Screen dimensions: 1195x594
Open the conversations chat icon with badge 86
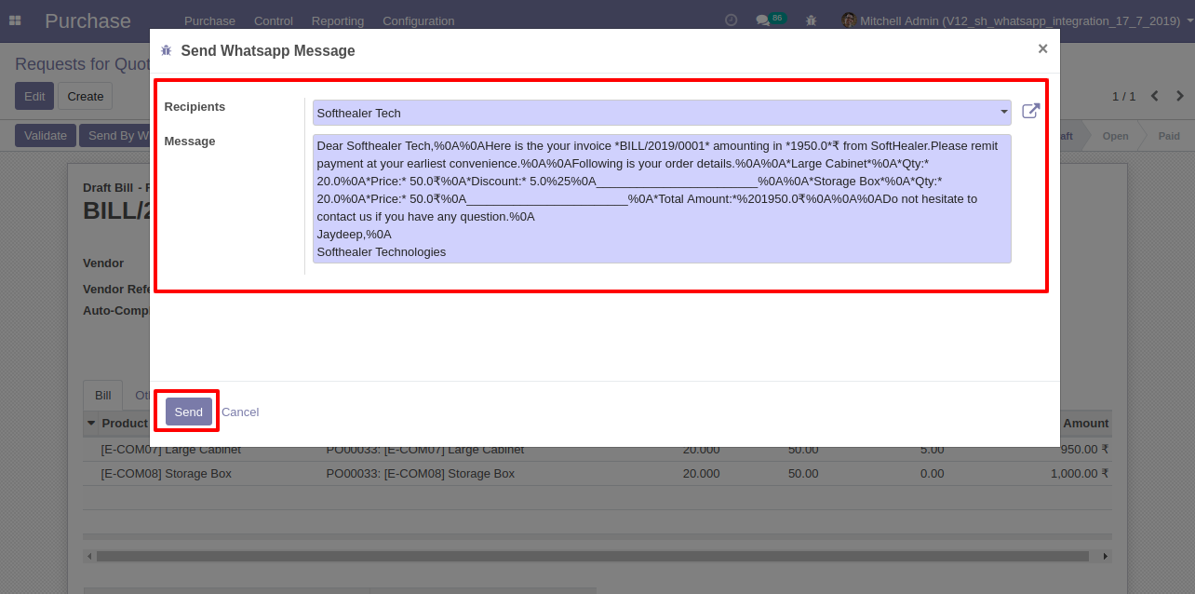click(x=770, y=20)
